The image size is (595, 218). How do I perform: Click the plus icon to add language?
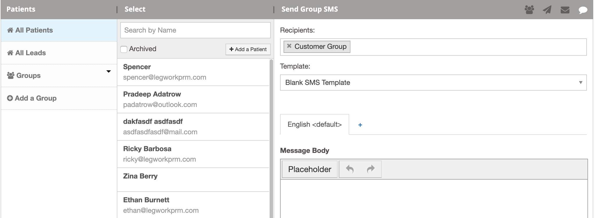pos(360,125)
